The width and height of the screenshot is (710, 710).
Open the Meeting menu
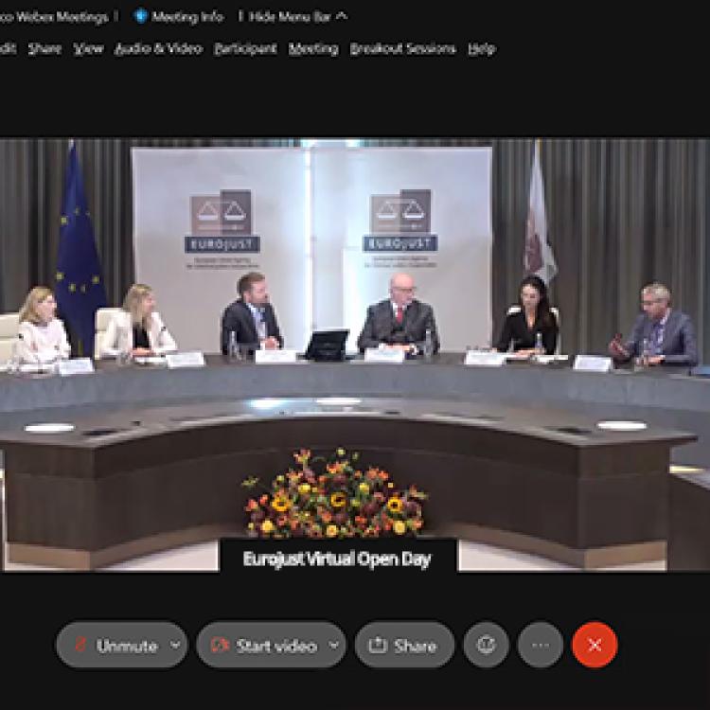[313, 48]
